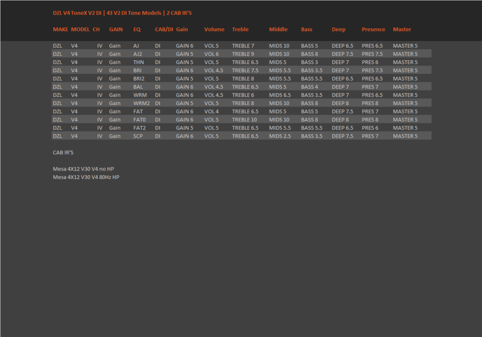
Task: Click the 'Presence' column header
Action: coord(373,29)
